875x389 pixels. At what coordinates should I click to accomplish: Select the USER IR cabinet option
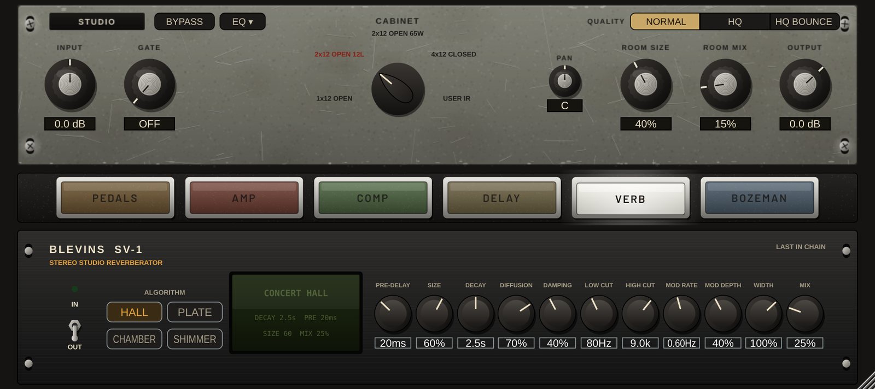pyautogui.click(x=457, y=98)
